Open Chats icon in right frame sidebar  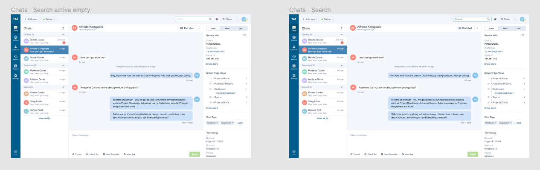click(x=293, y=29)
